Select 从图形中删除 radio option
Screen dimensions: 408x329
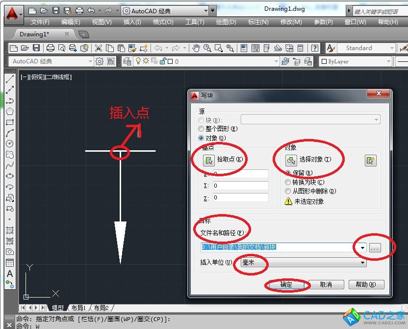[x=288, y=191]
